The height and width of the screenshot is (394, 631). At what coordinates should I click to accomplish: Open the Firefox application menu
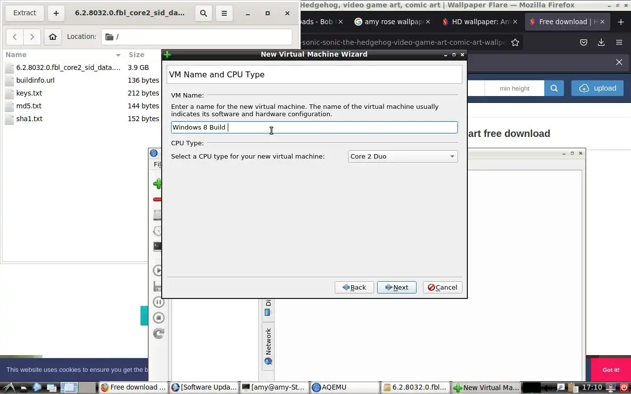pyautogui.click(x=619, y=42)
